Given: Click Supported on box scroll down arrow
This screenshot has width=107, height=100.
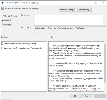Looking at the screenshot, I should tap(104, 32).
